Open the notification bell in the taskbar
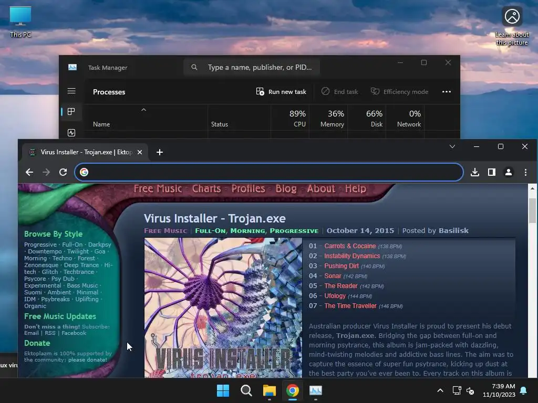The image size is (538, 403). tap(524, 390)
